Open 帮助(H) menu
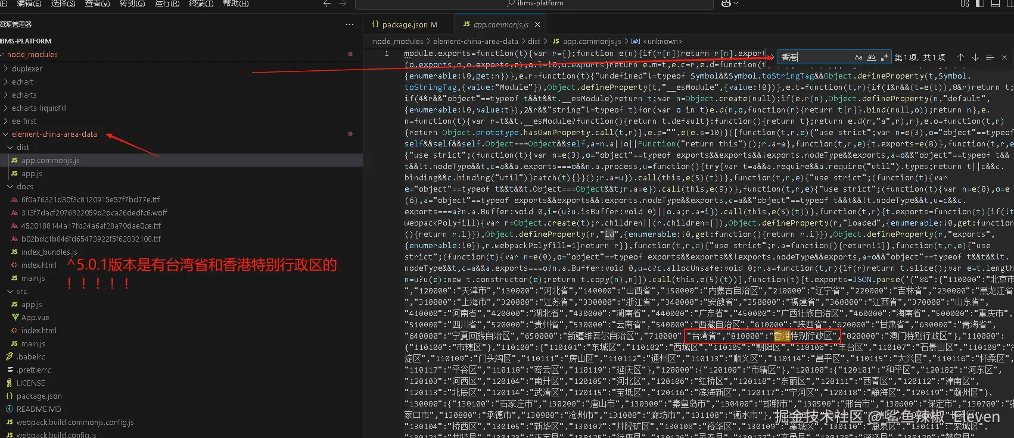This screenshot has height=438, width=1014. (235, 4)
